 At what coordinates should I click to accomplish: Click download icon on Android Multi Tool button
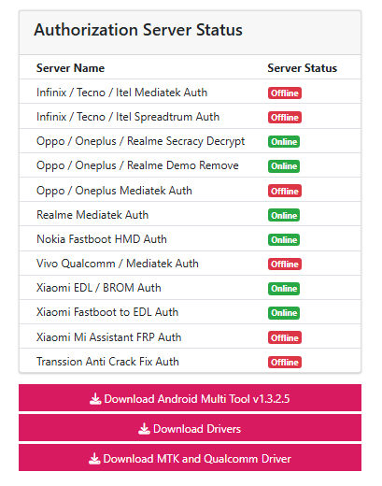click(x=95, y=399)
